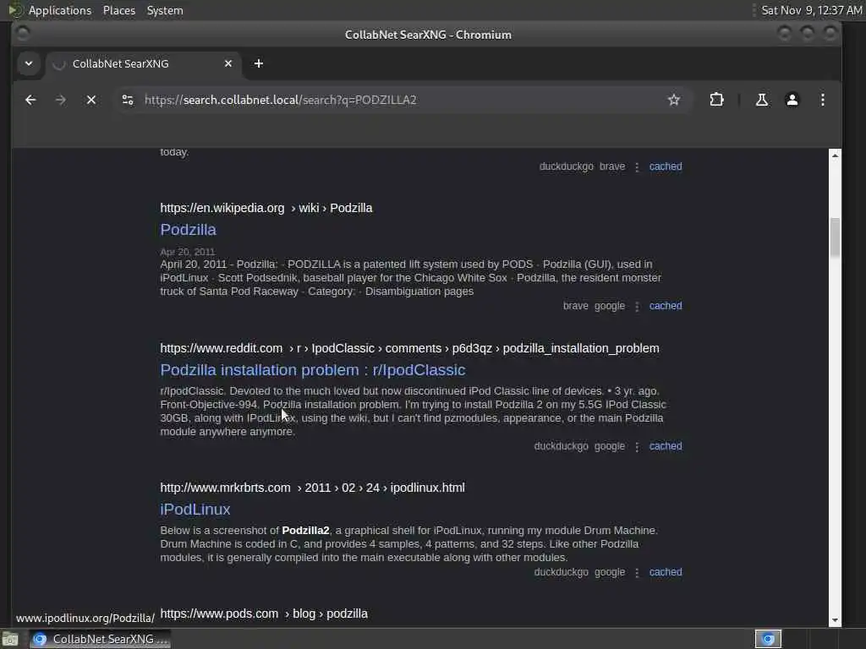This screenshot has height=649, width=866.
Task: Select the CollabNet SearXNG tab
Action: (x=144, y=63)
